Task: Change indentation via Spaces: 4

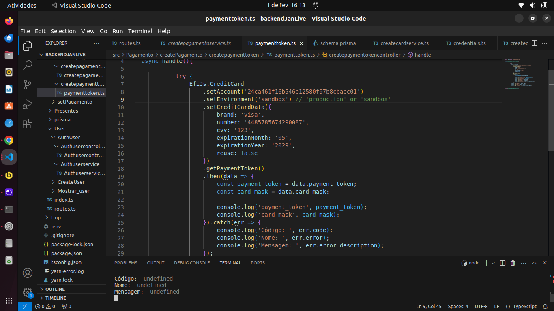Action: (458, 307)
